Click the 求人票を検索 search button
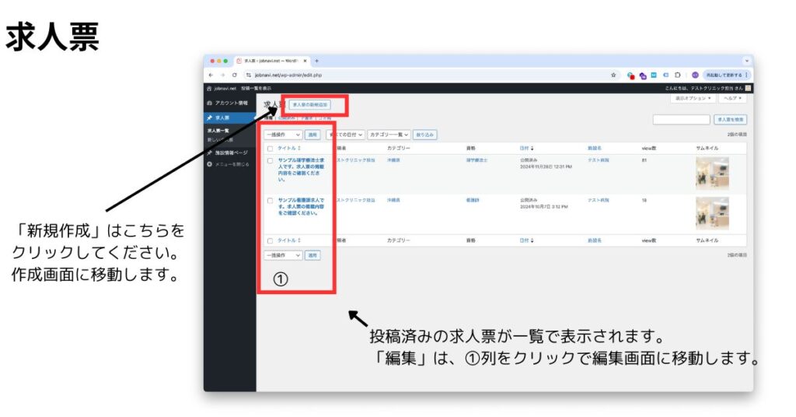The height and width of the screenshot is (417, 796). [x=731, y=120]
